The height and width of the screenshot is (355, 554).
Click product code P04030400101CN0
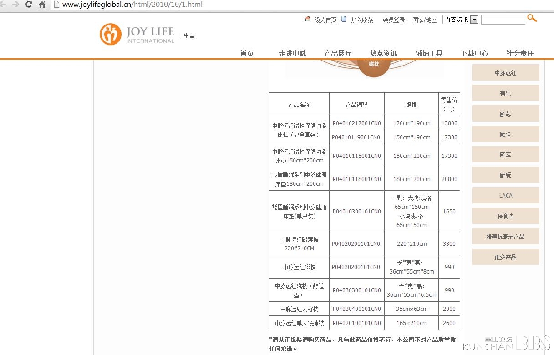[357, 309]
